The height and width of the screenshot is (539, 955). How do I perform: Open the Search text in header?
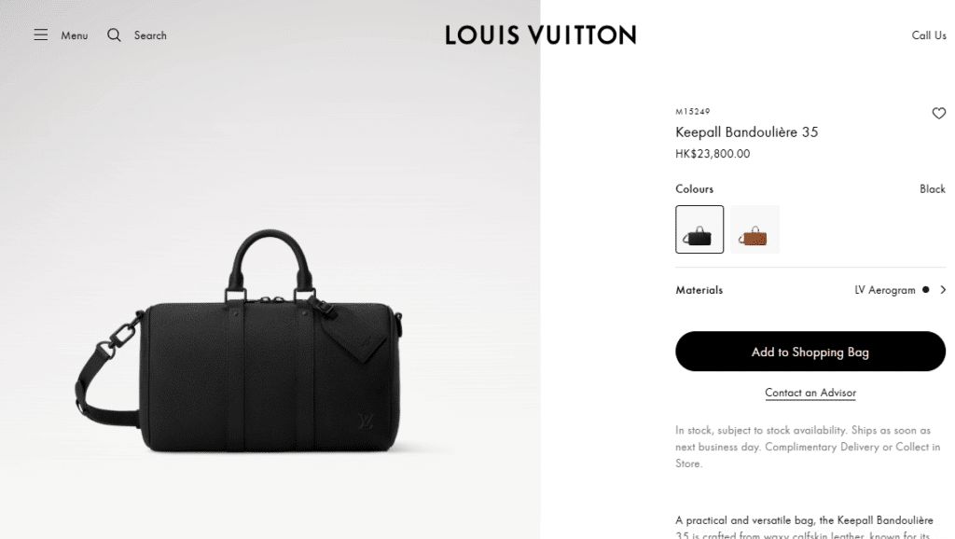[x=150, y=35]
